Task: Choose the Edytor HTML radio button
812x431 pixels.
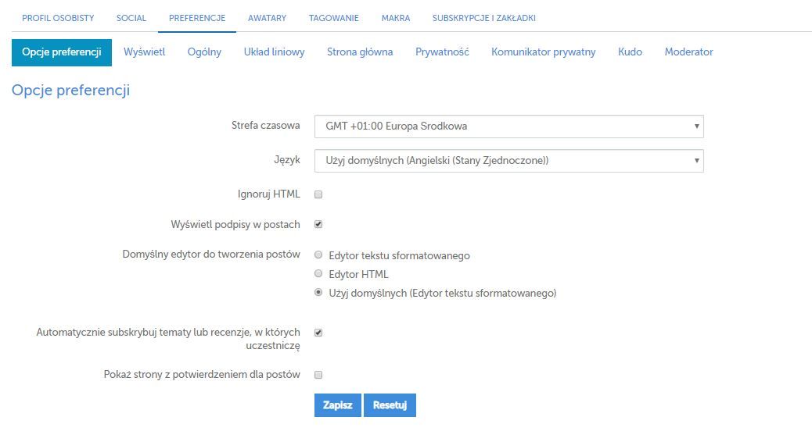Action: tap(318, 273)
